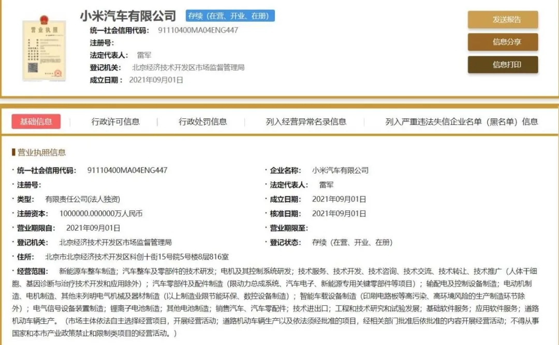Image resolution: width=559 pixels, height=345 pixels.
Task: Click the 存续（在营、开业、在册）status badge
Action: click(230, 15)
